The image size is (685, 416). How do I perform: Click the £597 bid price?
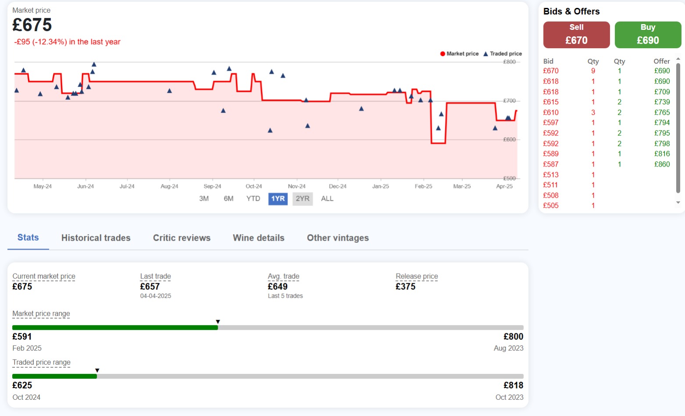click(x=551, y=123)
